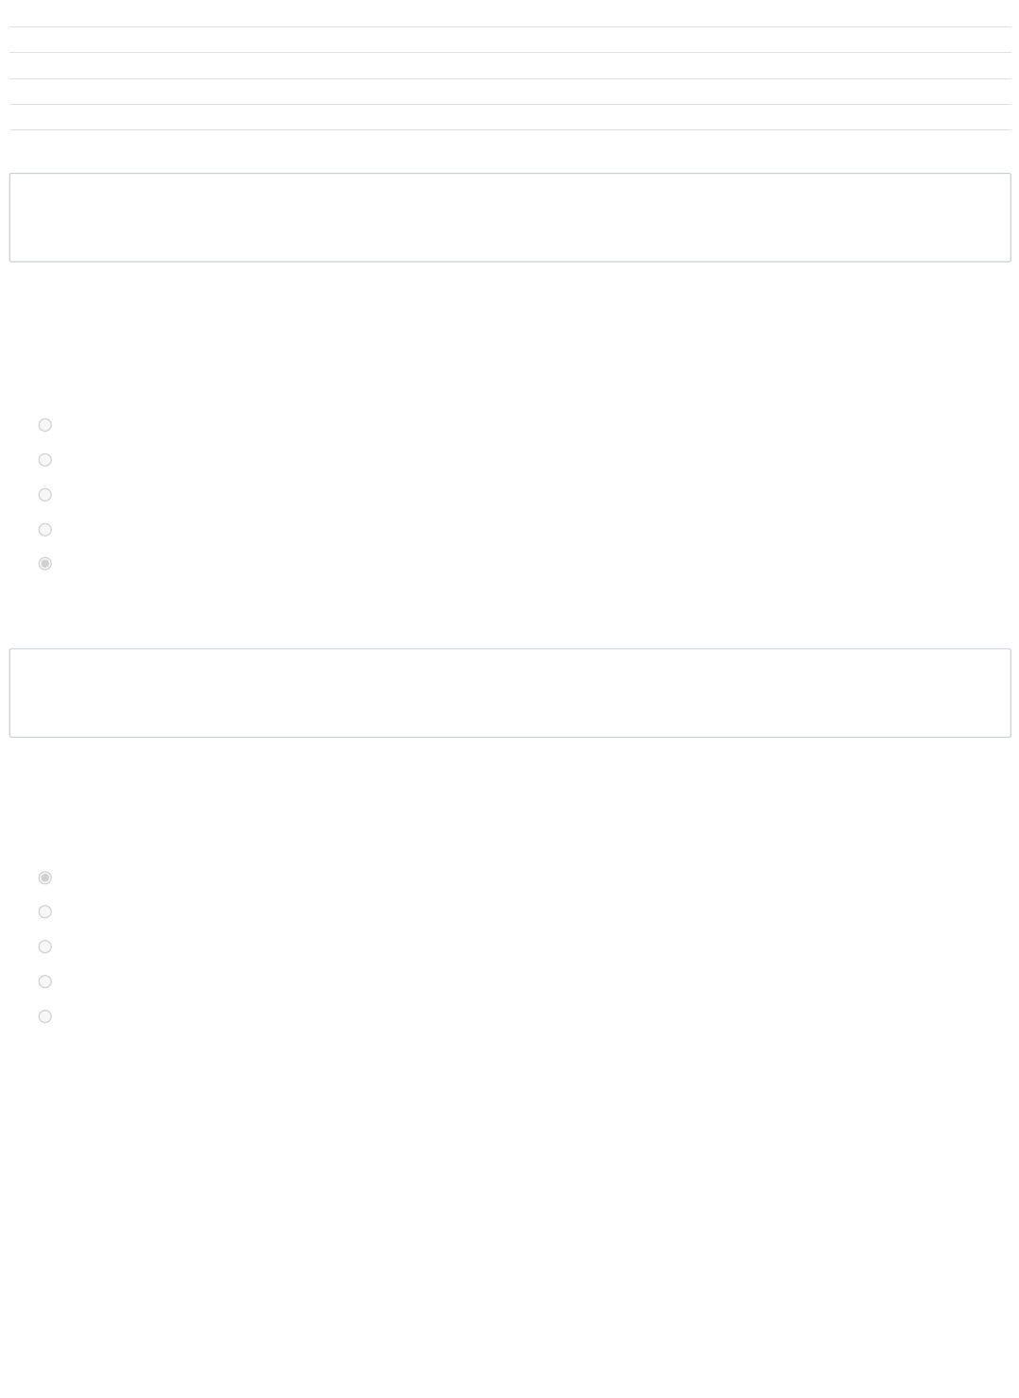Screen dimensions: 1019x1398
Task: Click the selected first radio in lower group
Action: pos(44,878)
